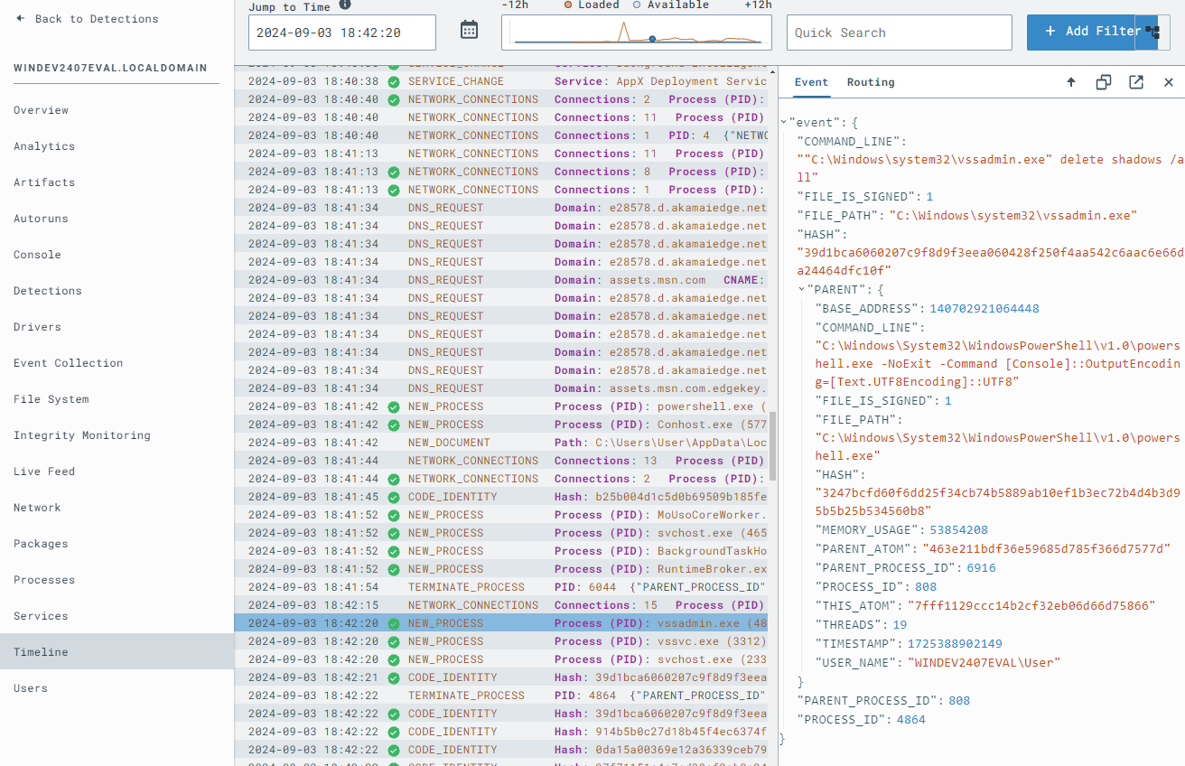1185x766 pixels.
Task: Collapse the "PARENT" JSON node
Action: [801, 289]
